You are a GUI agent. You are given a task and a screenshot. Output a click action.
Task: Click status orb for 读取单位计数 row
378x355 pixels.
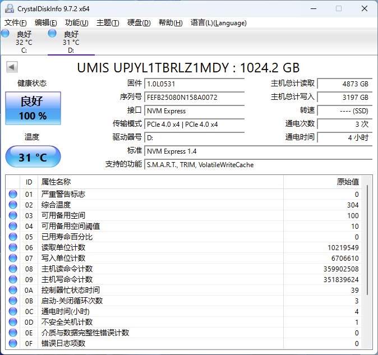click(x=13, y=247)
